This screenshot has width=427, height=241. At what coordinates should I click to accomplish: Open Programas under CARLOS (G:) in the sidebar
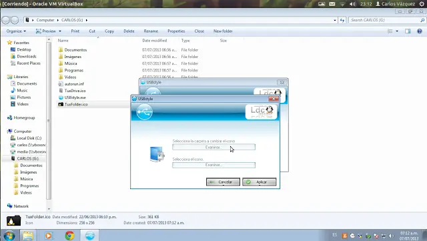[x=29, y=186]
